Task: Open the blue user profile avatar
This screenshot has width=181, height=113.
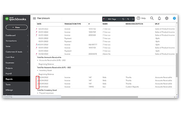Action: pyautogui.click(x=174, y=18)
